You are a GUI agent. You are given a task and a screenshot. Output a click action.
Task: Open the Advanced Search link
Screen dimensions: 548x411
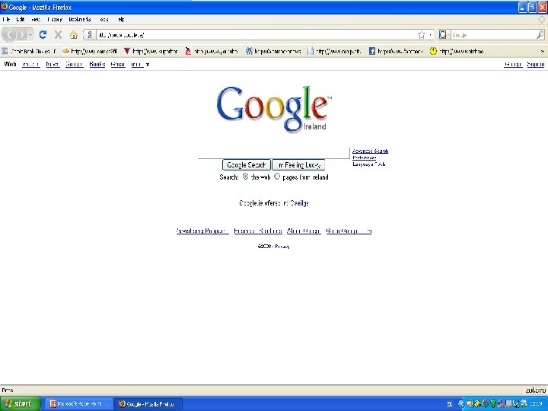click(370, 151)
